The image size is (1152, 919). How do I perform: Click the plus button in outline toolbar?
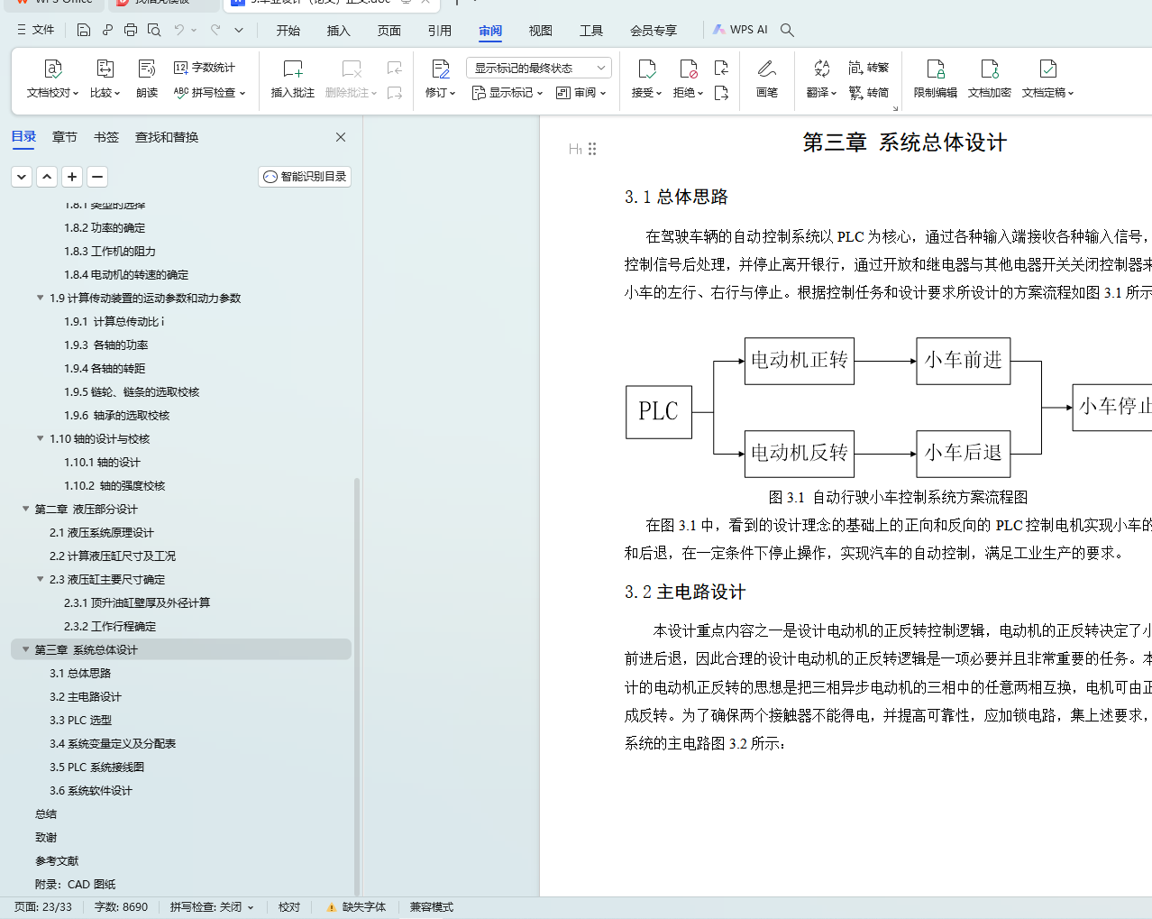pos(72,177)
